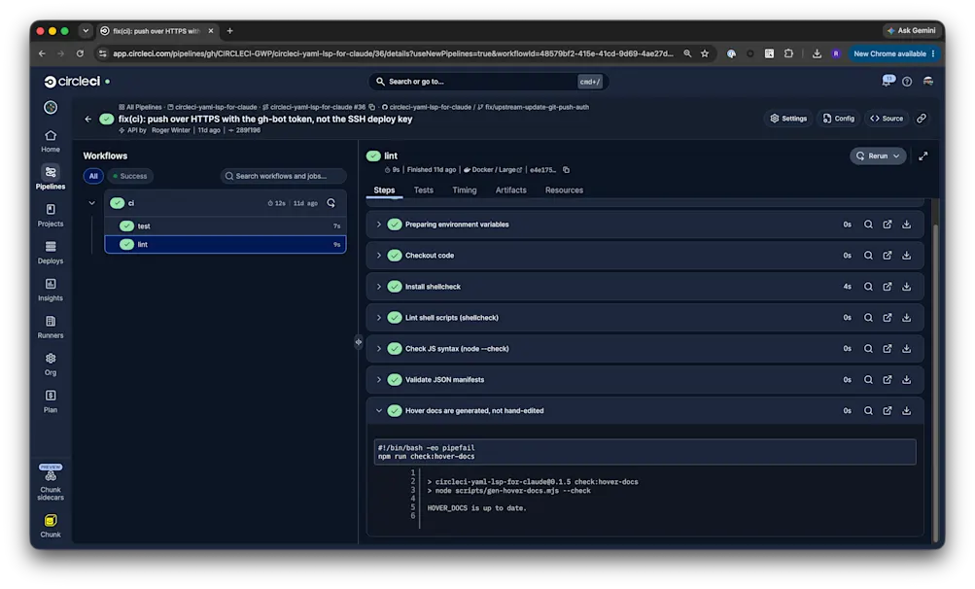975x589 pixels.
Task: Open the Source button
Action: (887, 119)
